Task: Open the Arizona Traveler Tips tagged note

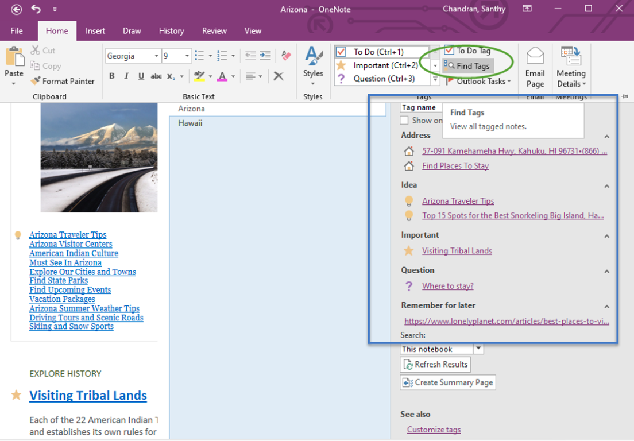Action: 458,201
